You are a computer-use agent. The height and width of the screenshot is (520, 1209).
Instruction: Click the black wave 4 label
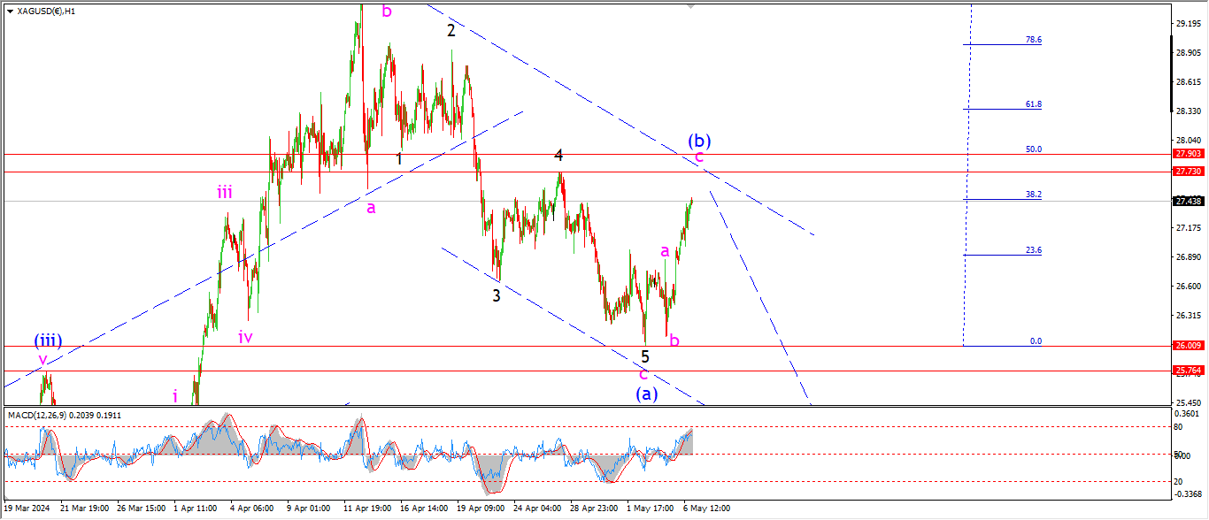point(558,155)
